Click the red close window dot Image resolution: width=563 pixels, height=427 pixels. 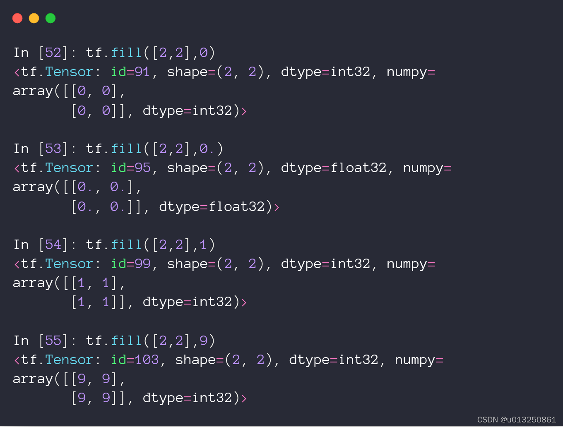tap(17, 18)
